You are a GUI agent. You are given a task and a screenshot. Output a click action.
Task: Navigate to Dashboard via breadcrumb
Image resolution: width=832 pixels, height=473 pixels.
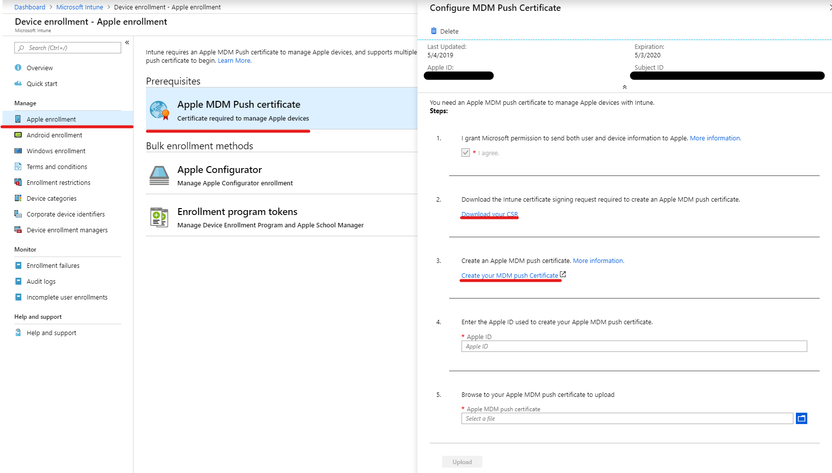tap(29, 7)
